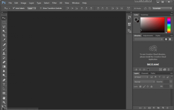174x110 pixels.
Task: Open the History panel icon
Action: click(129, 17)
